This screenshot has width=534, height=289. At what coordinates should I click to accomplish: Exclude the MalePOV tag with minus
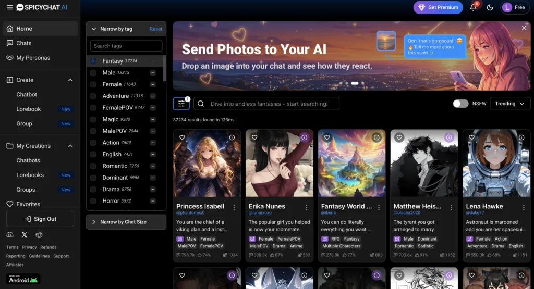(153, 131)
